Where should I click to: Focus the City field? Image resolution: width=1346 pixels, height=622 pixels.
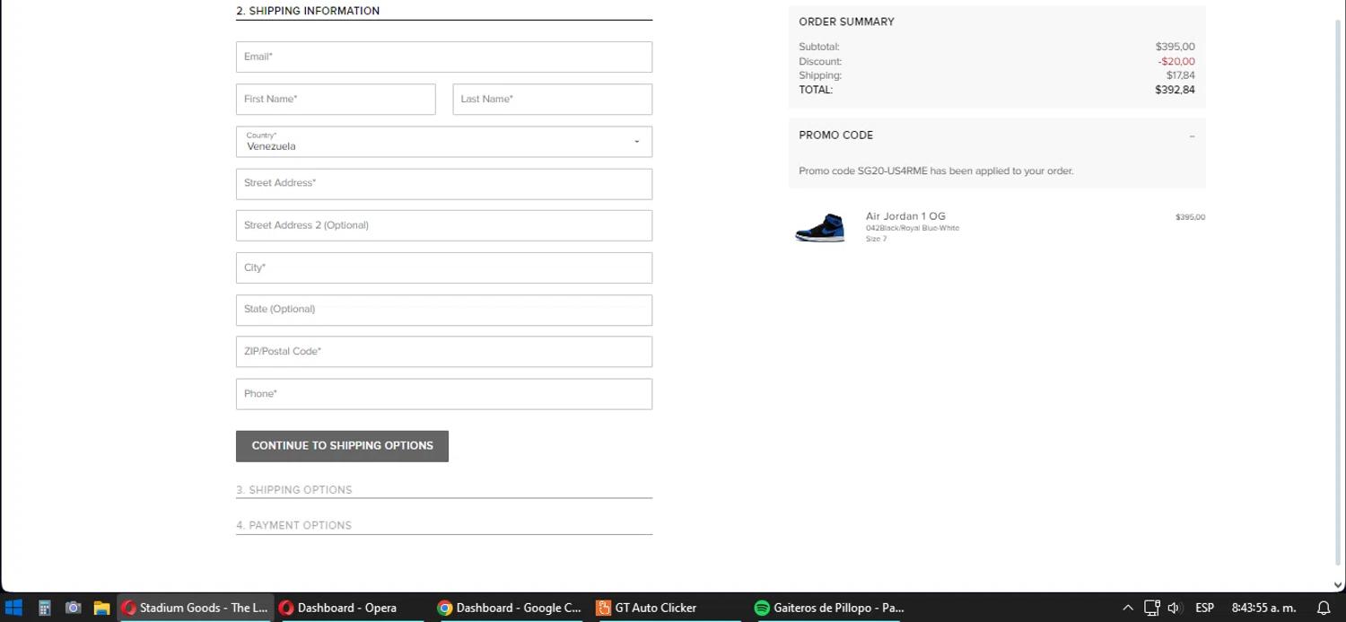[x=444, y=267]
